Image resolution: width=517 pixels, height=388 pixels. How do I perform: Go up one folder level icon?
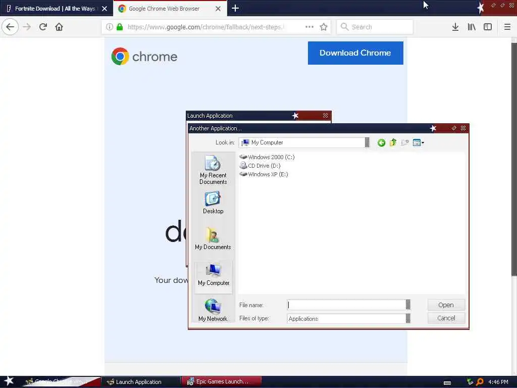(393, 142)
